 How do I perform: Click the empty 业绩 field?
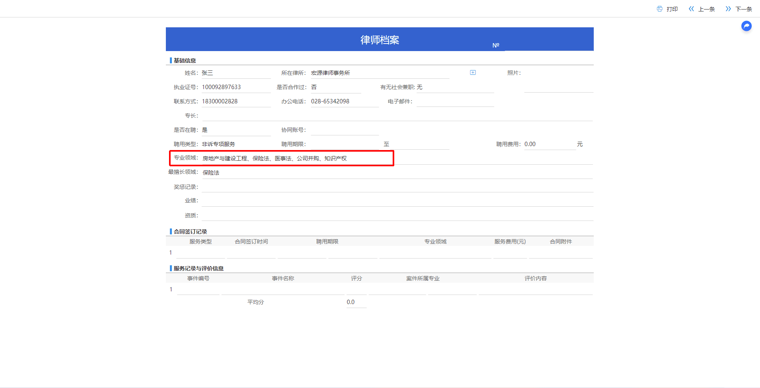397,201
